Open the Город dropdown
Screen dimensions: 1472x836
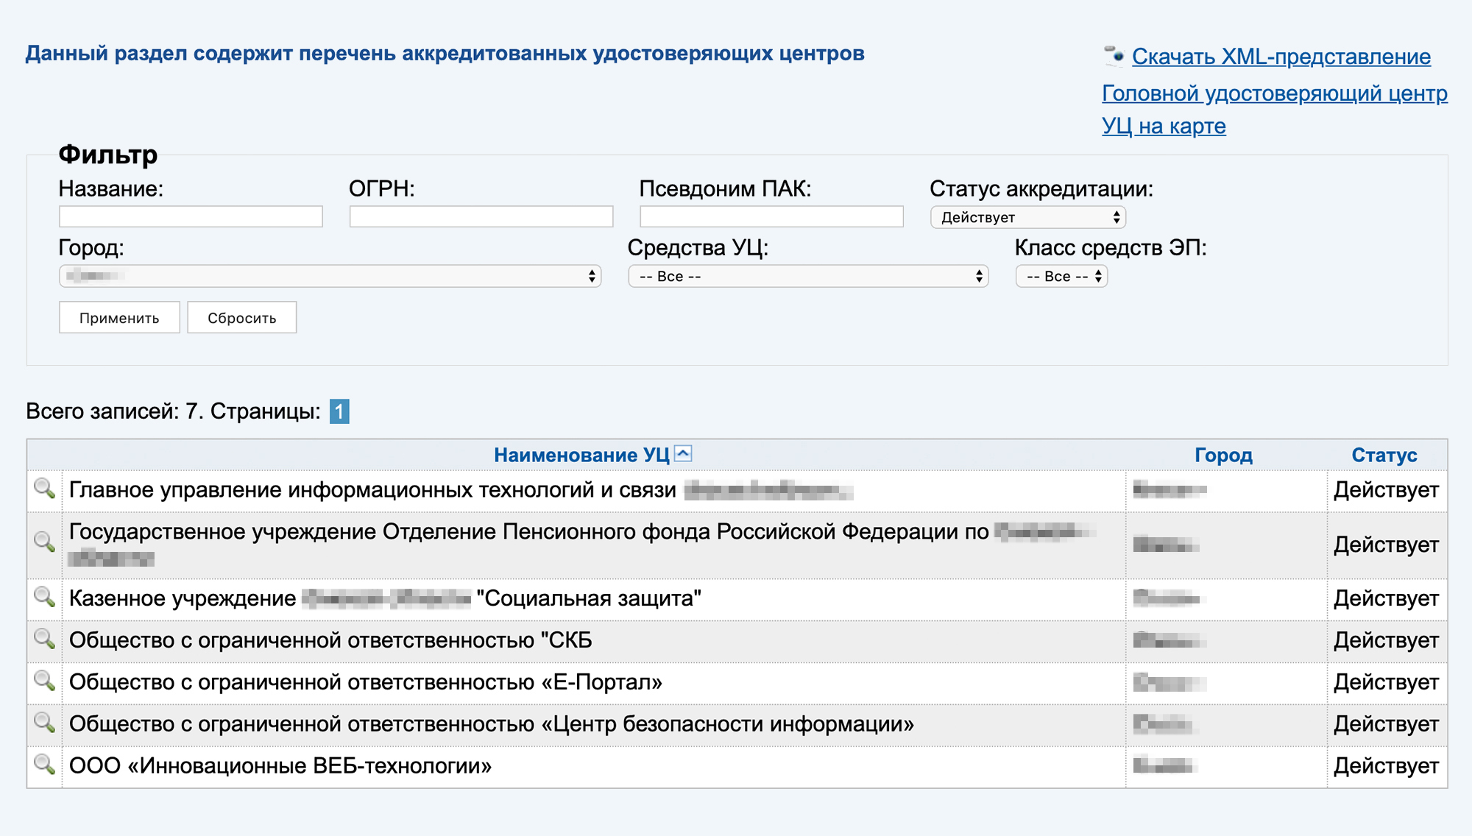point(330,276)
